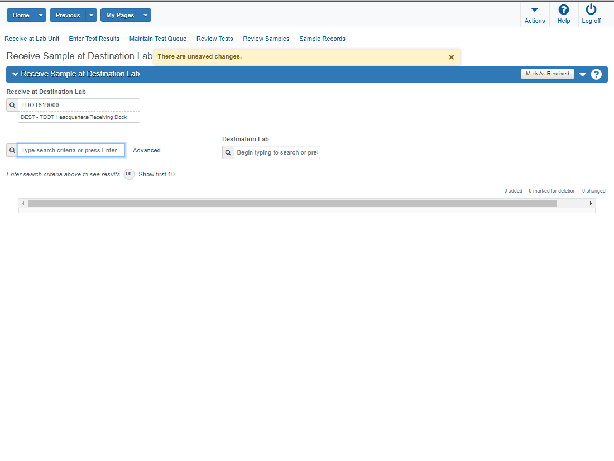Screen dimensions: 614x461
Task: Click the '0 changed' counter
Action: (594, 191)
